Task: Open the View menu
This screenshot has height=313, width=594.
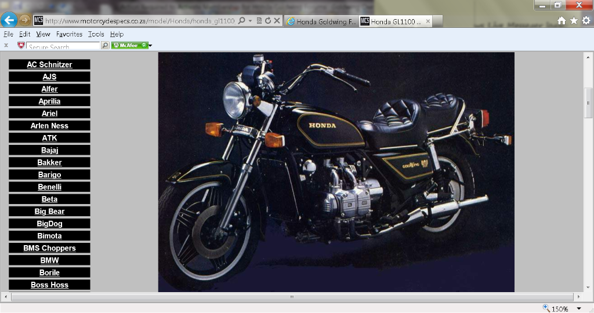Action: pyautogui.click(x=43, y=34)
